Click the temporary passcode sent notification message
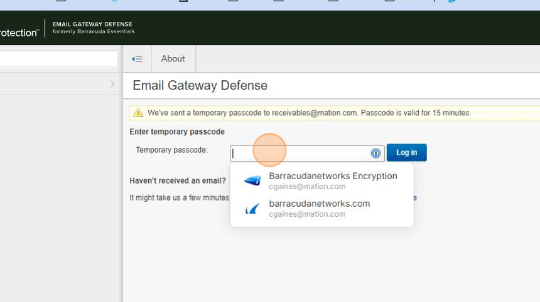 (x=310, y=113)
